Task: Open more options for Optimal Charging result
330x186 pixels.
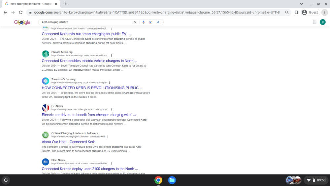Action: pyautogui.click(x=108, y=137)
